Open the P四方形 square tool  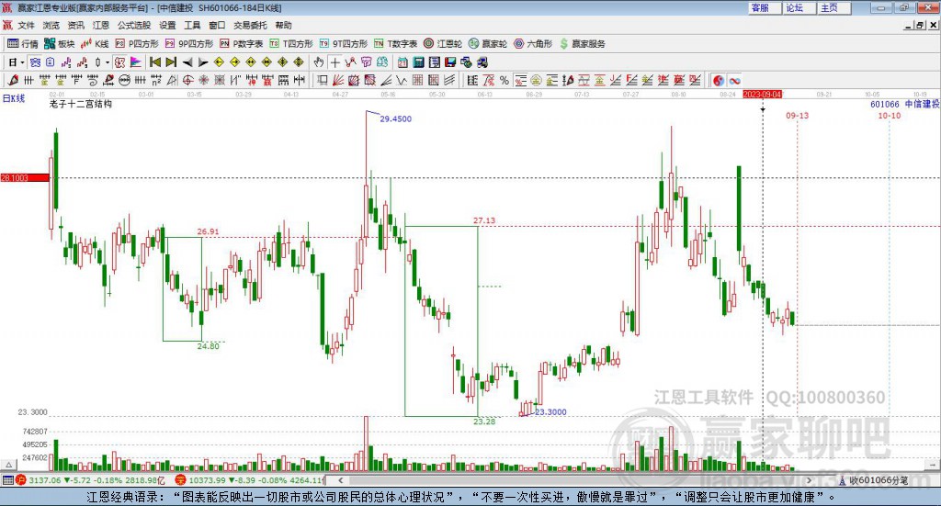(137, 44)
